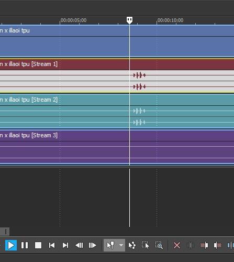Open the edit tool dropdown arrow
Image resolution: width=234 pixels, height=262 pixels.
pos(121,245)
